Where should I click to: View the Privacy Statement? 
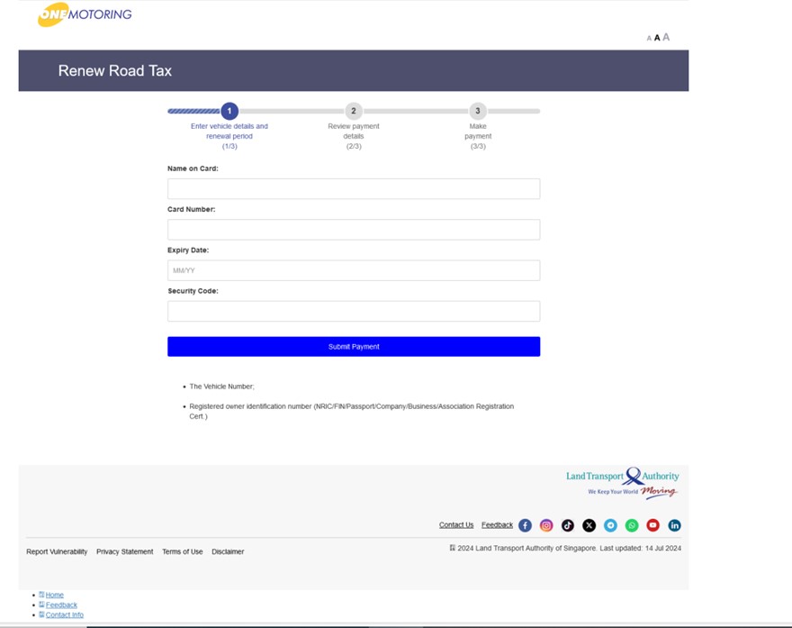123,551
